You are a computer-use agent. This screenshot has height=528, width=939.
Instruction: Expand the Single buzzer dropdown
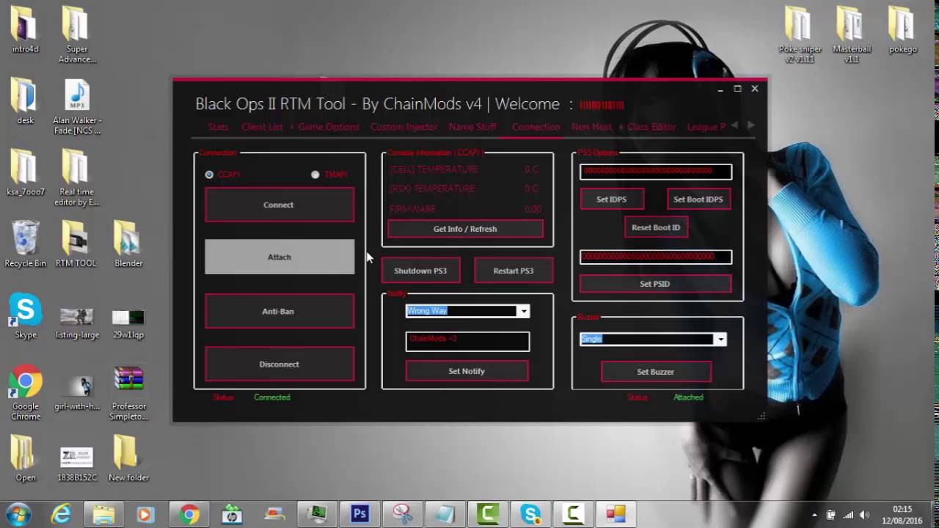[720, 339]
